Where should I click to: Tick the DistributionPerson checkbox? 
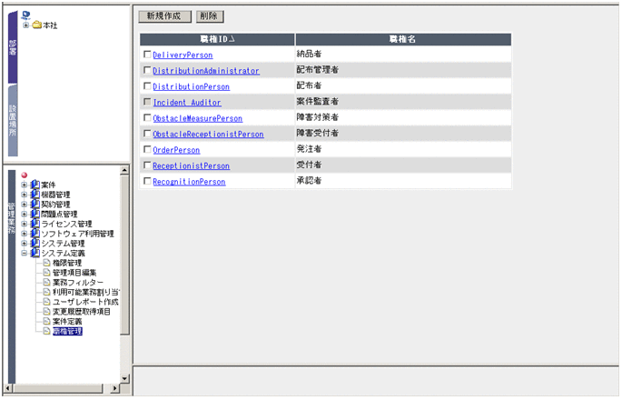point(147,86)
